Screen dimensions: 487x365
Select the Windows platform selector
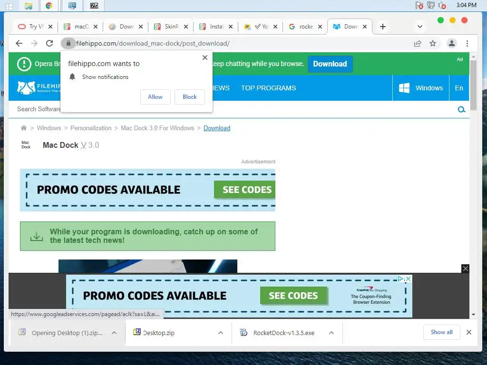421,88
